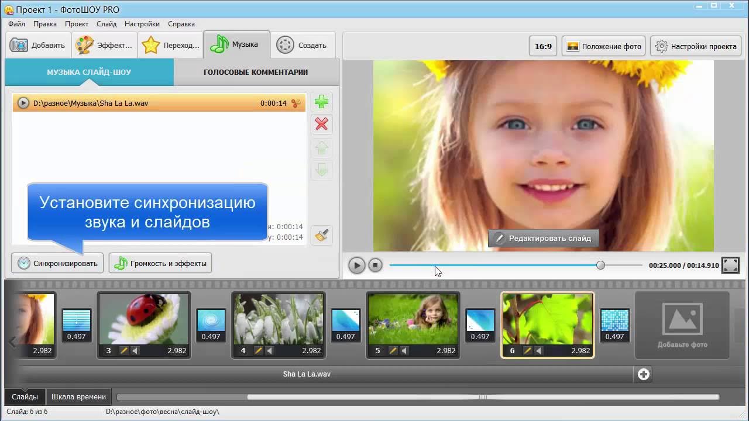Click slide 3 sound icon
749x421 pixels.
click(135, 351)
